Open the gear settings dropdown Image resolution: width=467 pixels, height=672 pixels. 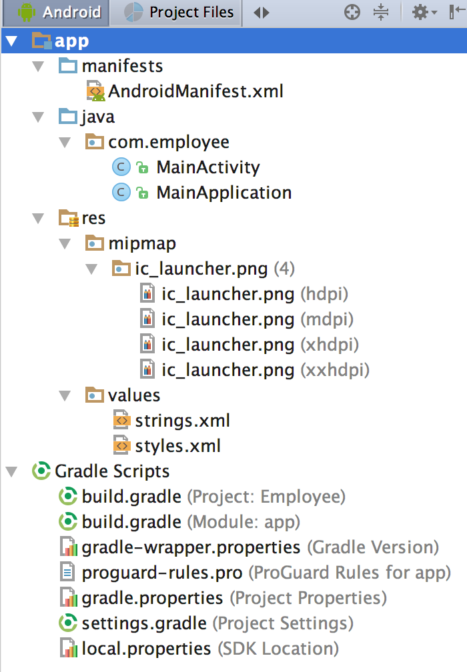click(x=423, y=12)
